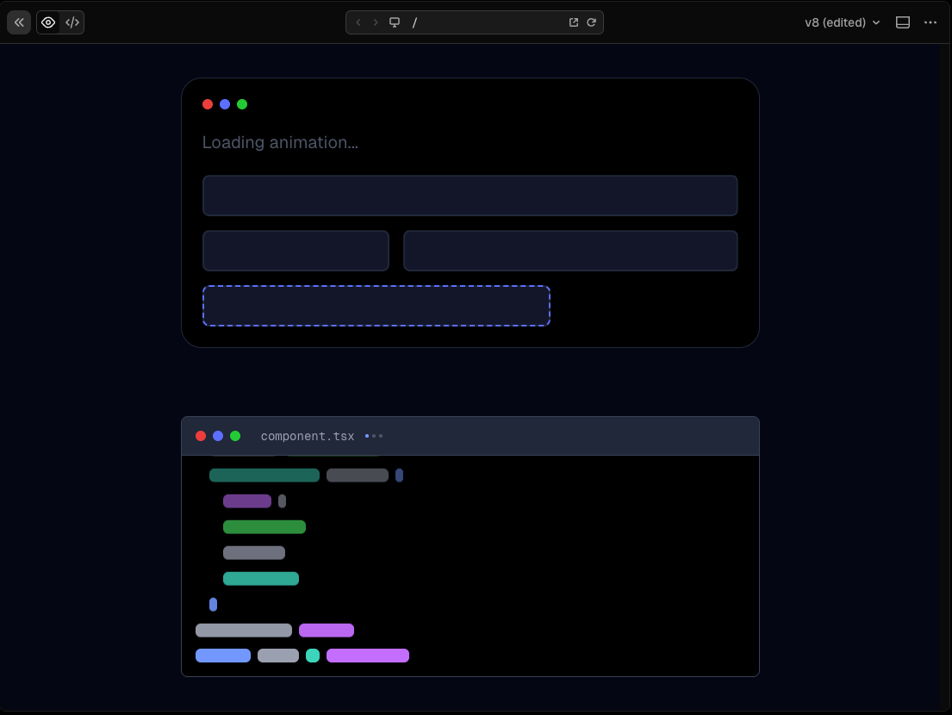Collapse the sidebar with double-chevron icon

[18, 22]
